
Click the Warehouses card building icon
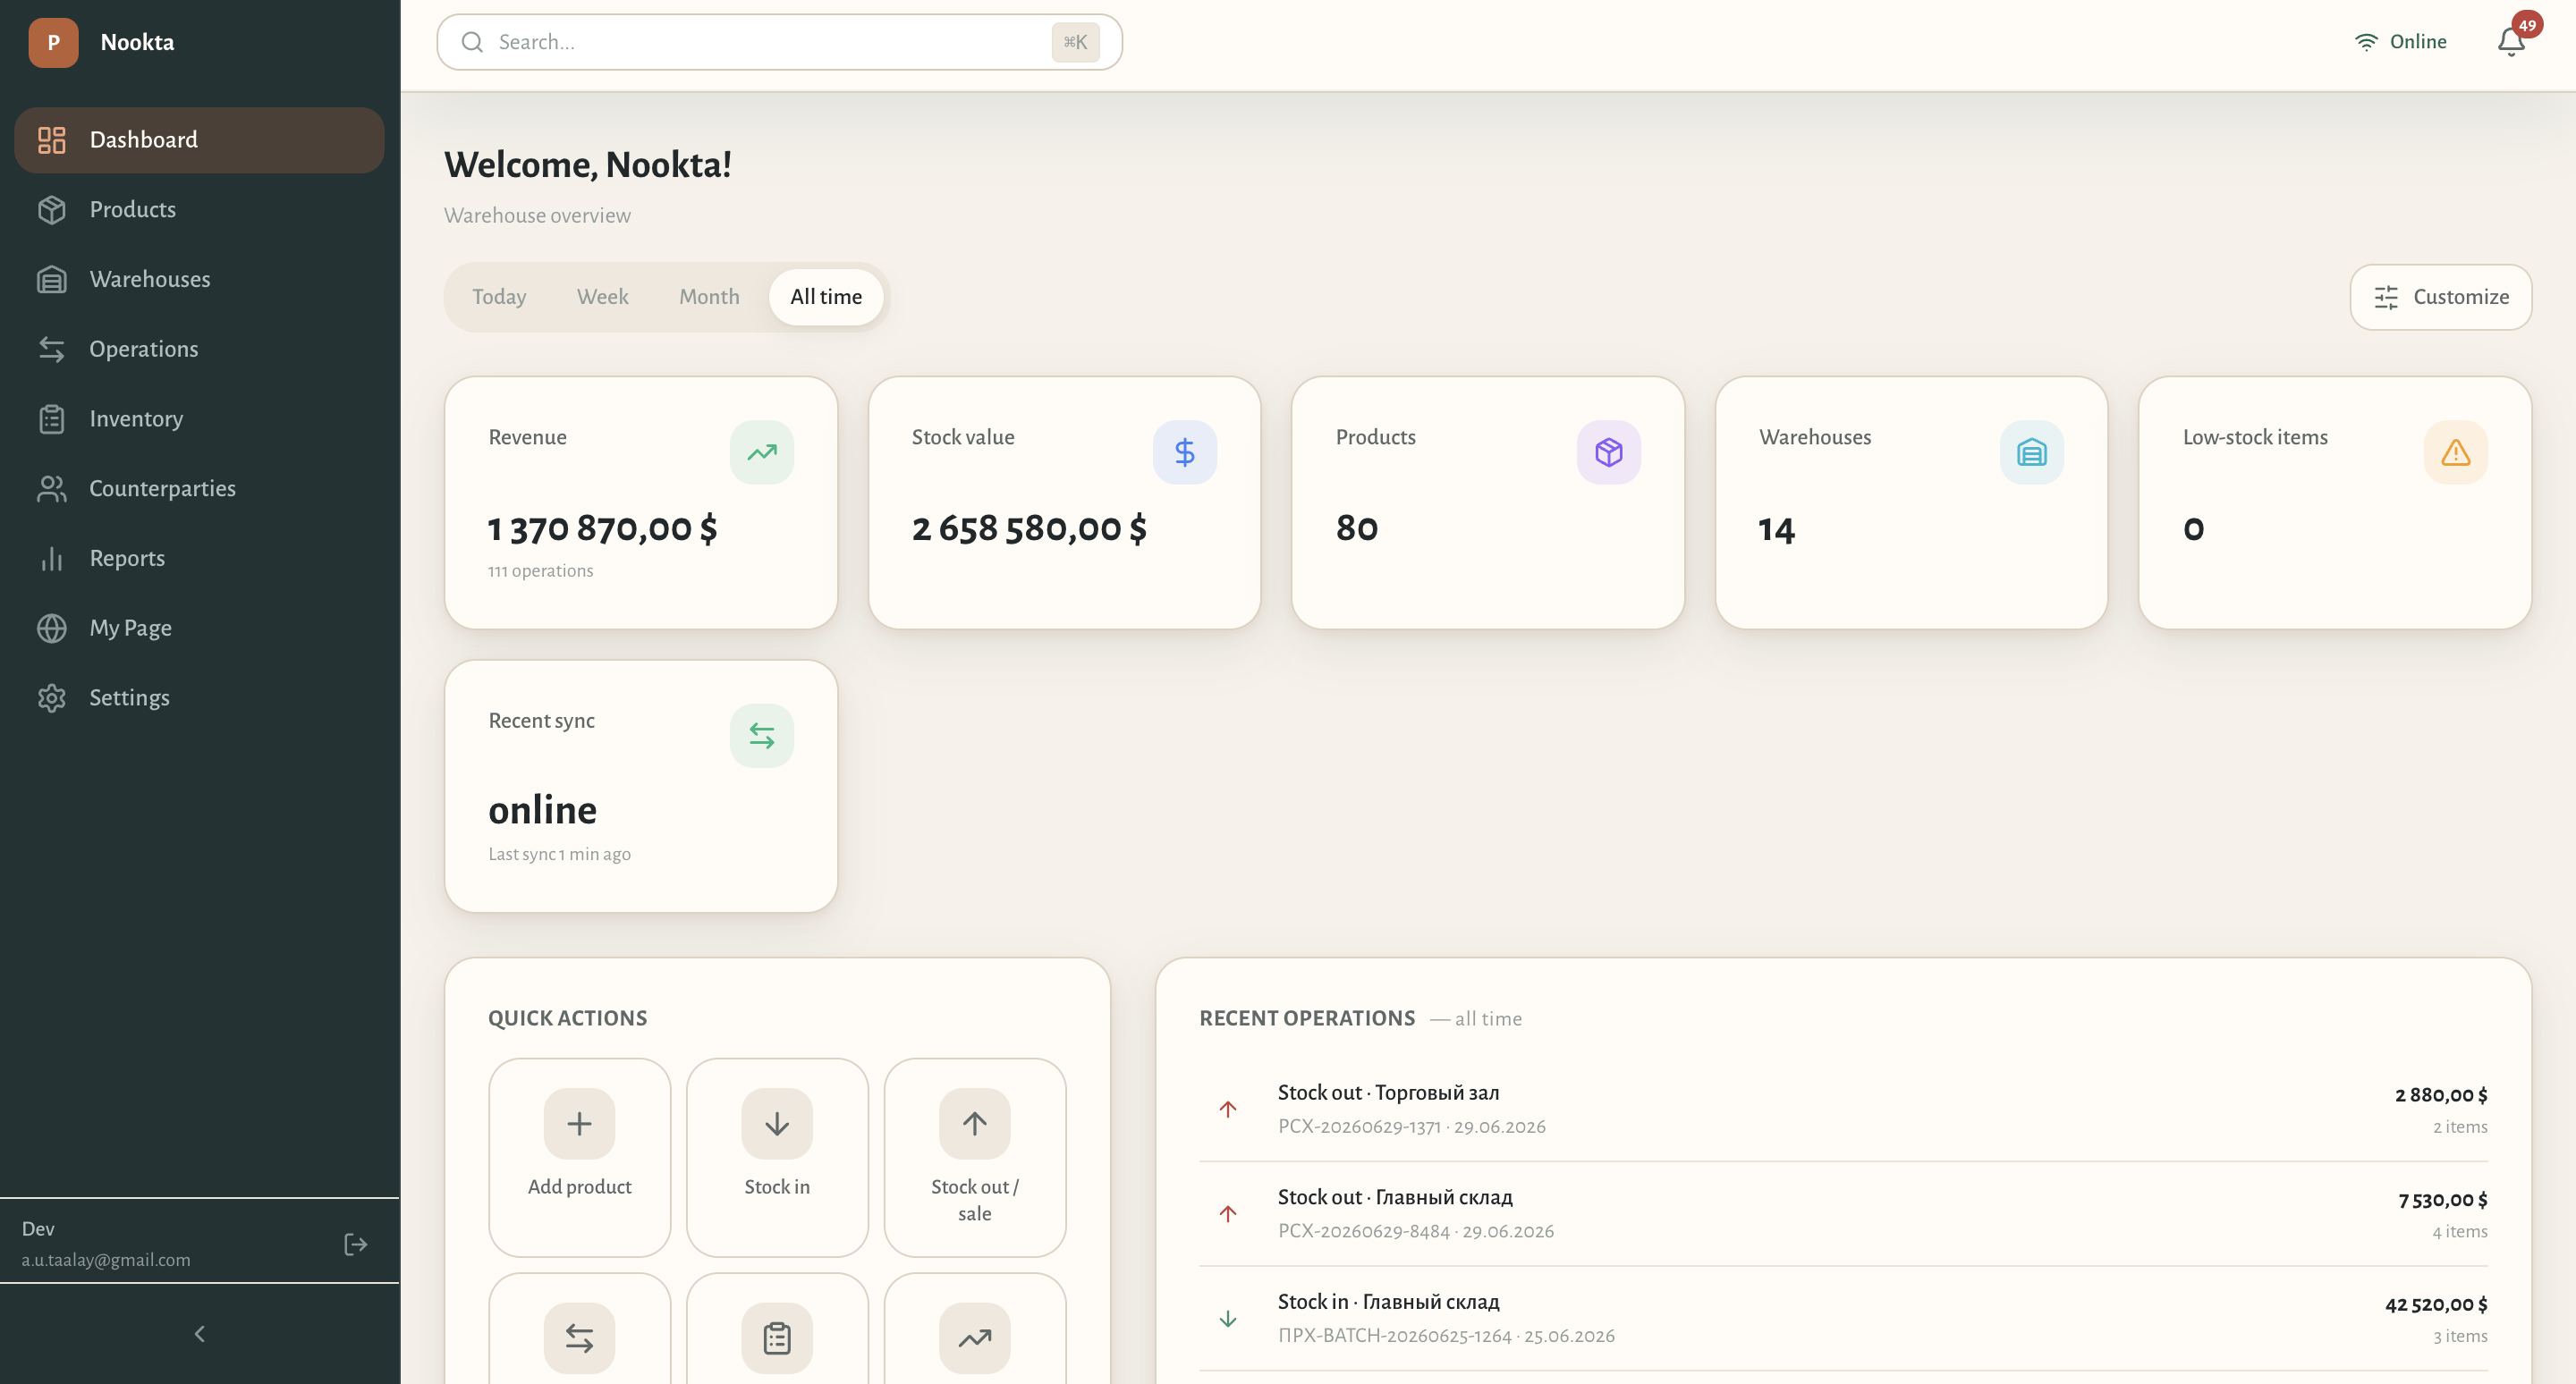click(x=2032, y=451)
